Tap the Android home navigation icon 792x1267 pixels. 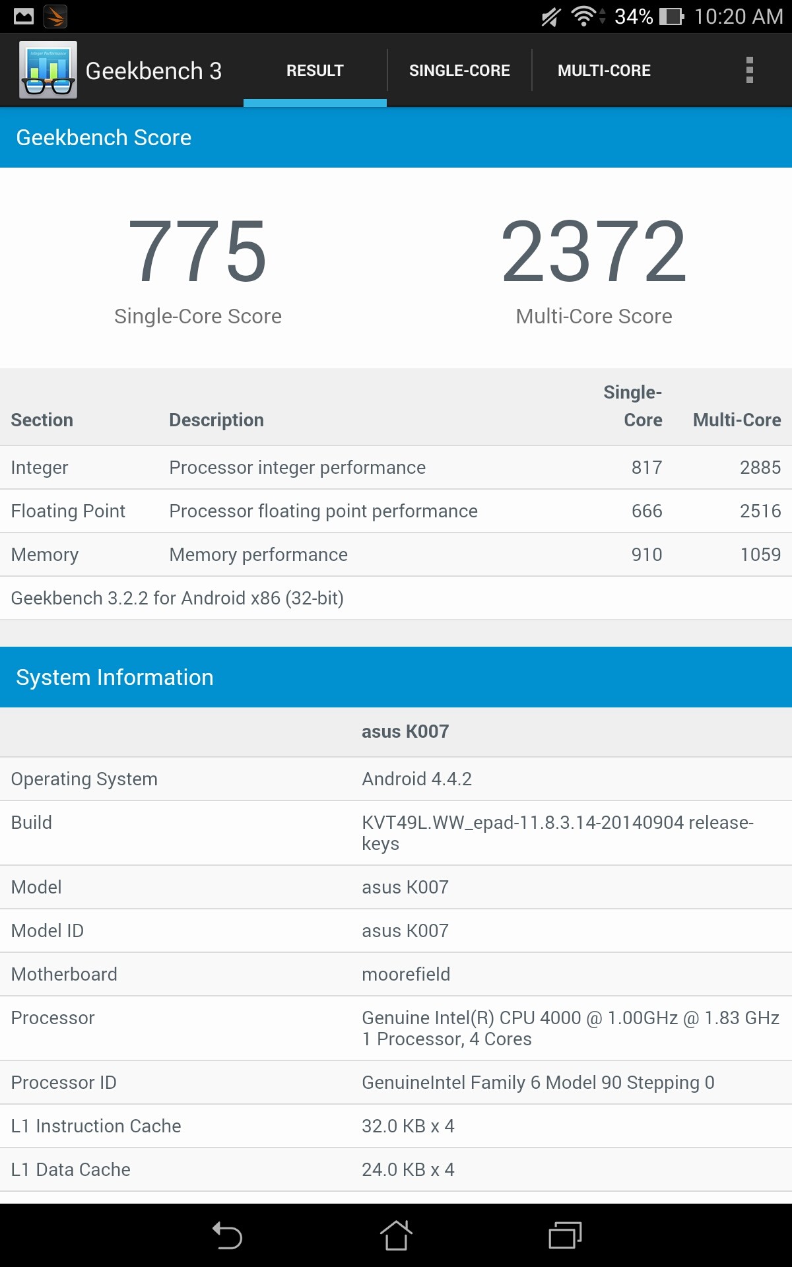pos(396,1235)
